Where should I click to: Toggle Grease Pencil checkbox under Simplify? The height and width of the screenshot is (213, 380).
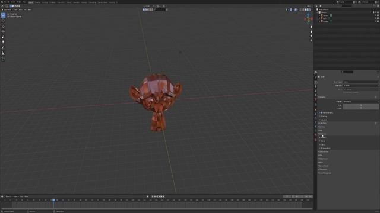(322, 149)
